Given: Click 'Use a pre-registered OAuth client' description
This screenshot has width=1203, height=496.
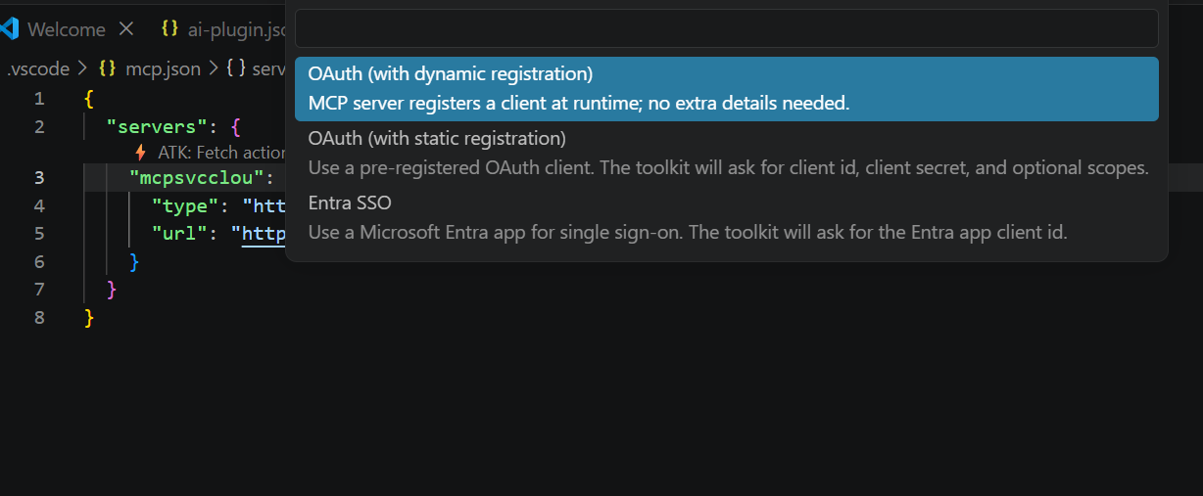Looking at the screenshot, I should [x=728, y=167].
